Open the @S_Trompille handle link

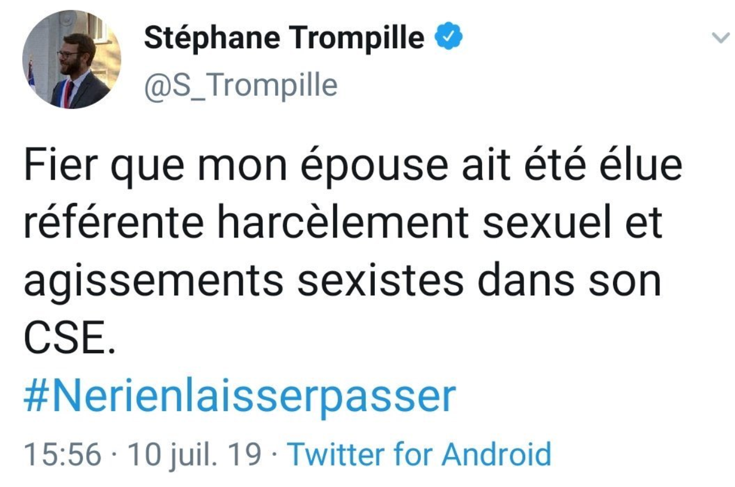(241, 85)
